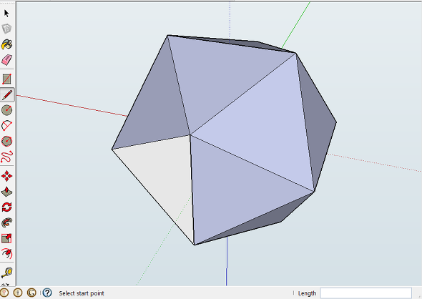Activate the Freehand squiggle tool

[x=6, y=157]
